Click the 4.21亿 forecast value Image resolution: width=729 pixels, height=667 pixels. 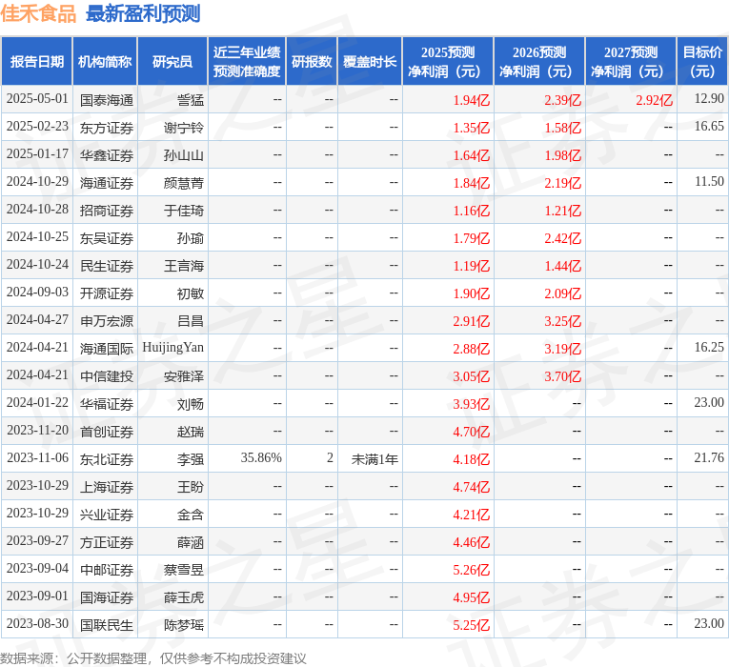[x=472, y=515]
